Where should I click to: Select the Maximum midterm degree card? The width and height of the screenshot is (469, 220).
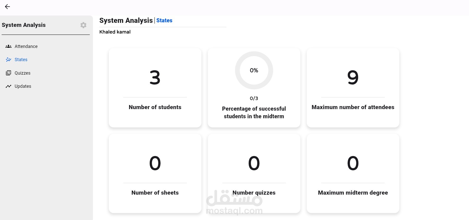(353, 173)
